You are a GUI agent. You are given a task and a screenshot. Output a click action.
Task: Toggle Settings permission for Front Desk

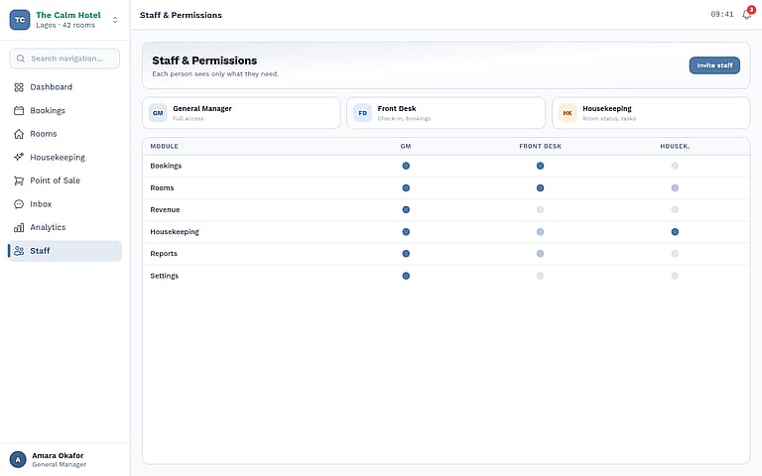(x=540, y=276)
